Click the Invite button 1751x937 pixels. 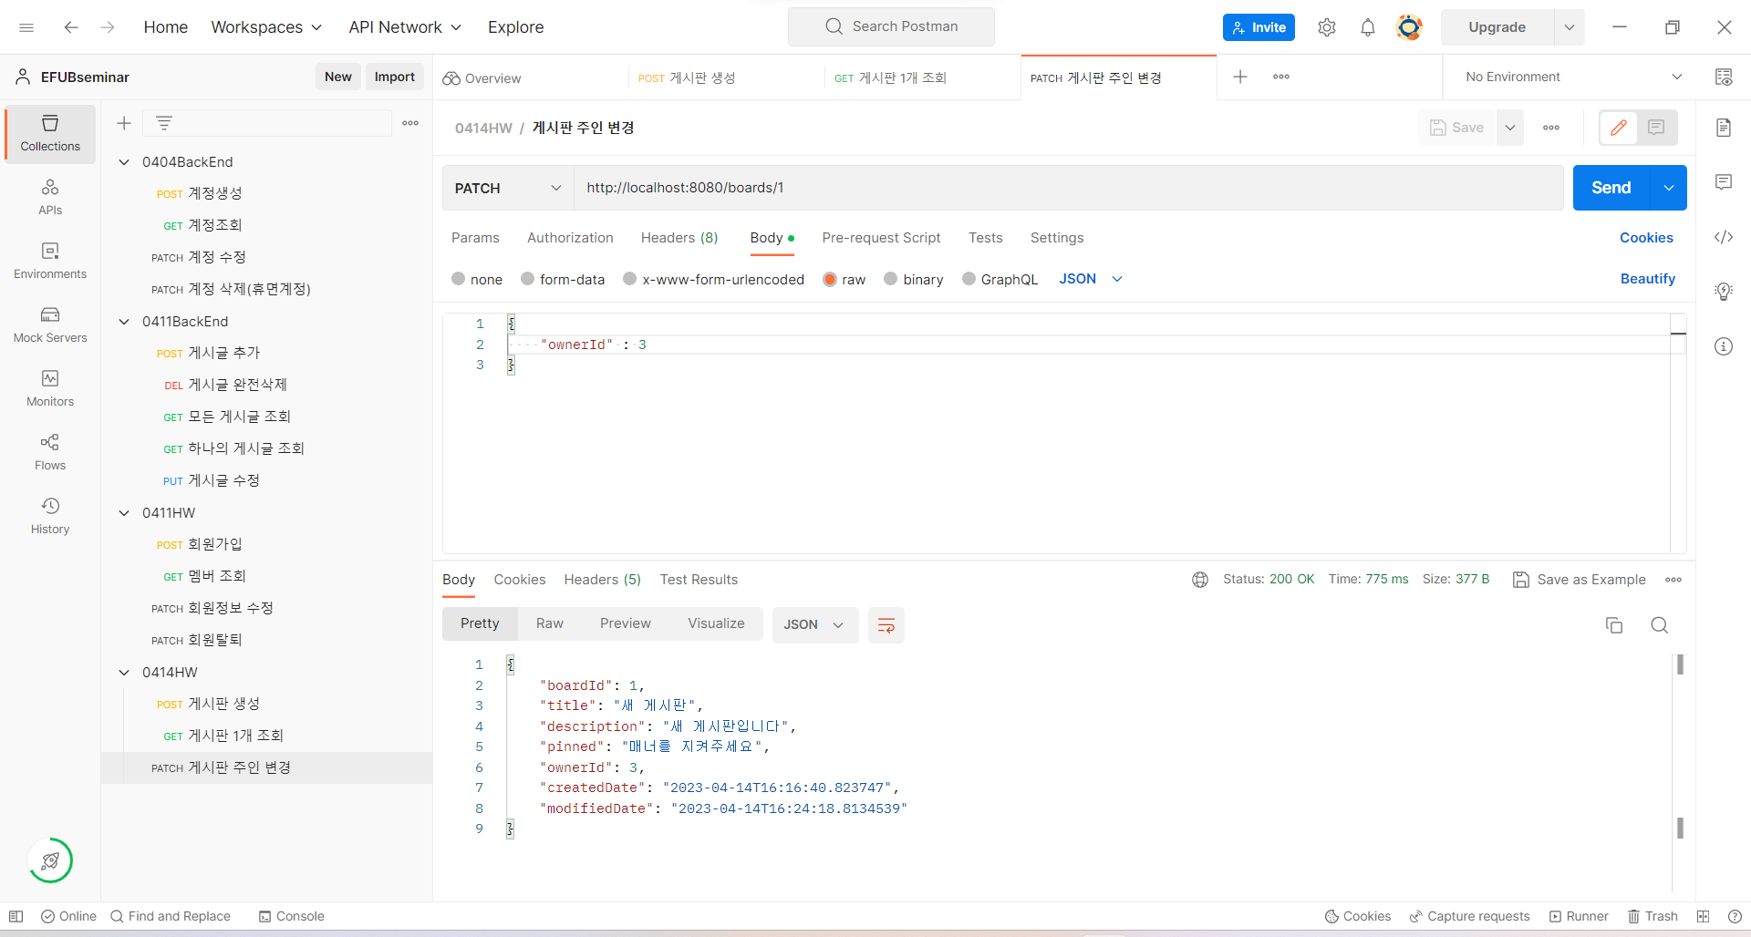point(1259,27)
